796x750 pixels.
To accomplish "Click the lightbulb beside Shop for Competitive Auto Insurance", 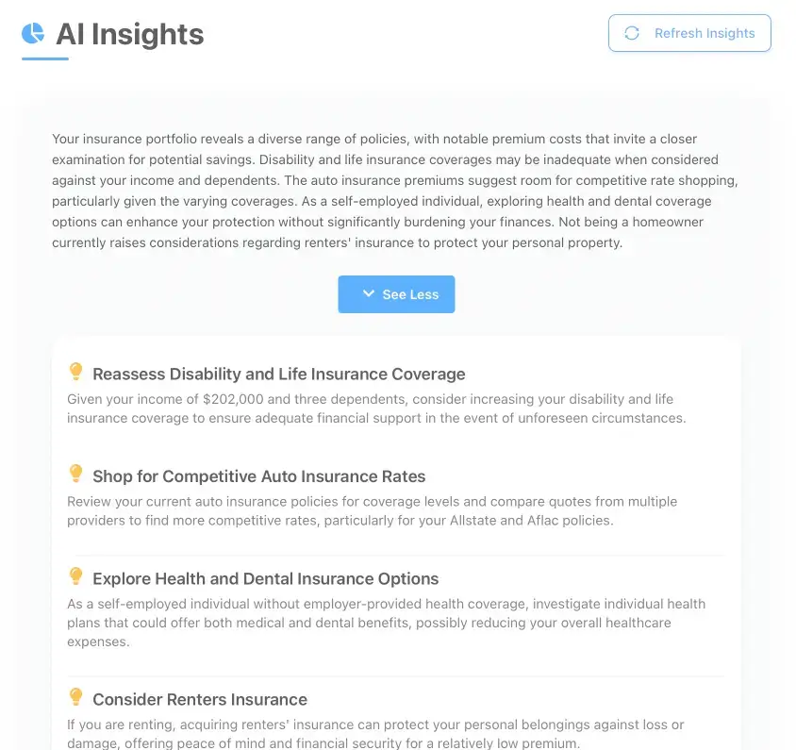I will point(75,473).
